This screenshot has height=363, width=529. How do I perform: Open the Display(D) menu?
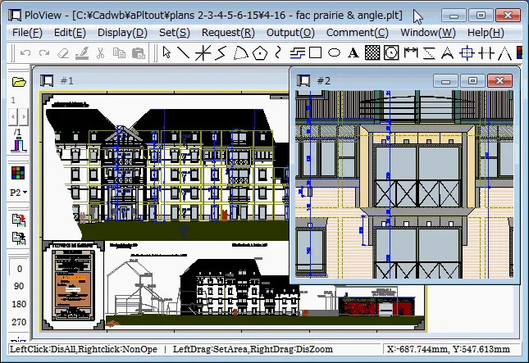coord(122,33)
